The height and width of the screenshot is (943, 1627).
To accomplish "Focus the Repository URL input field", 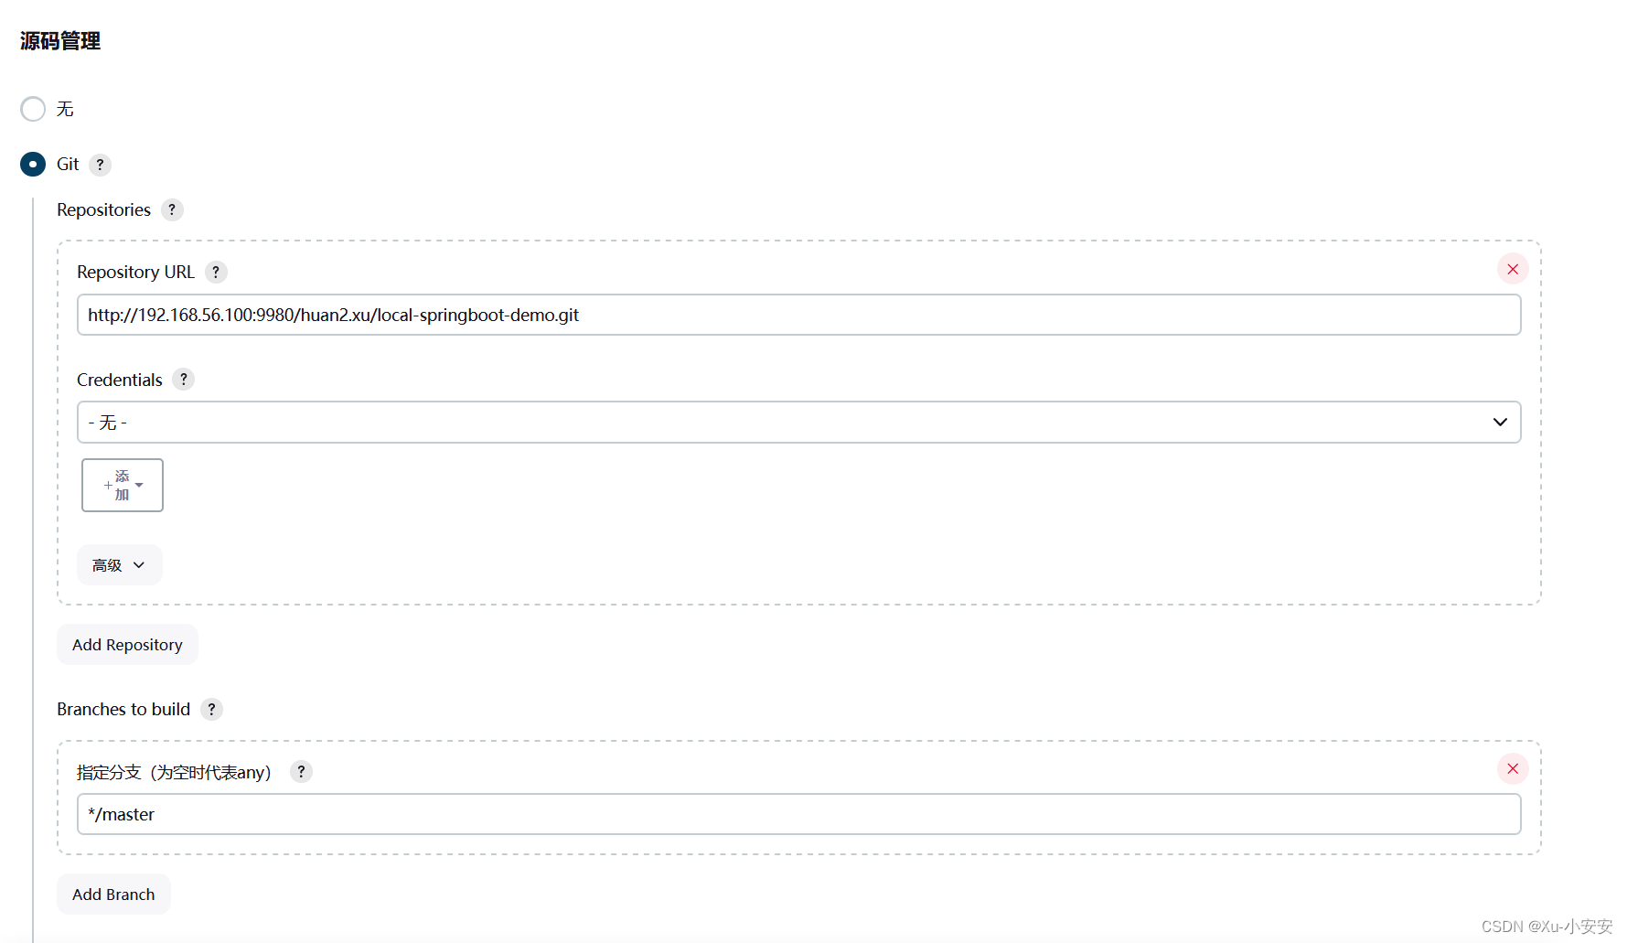I will pyautogui.click(x=796, y=315).
